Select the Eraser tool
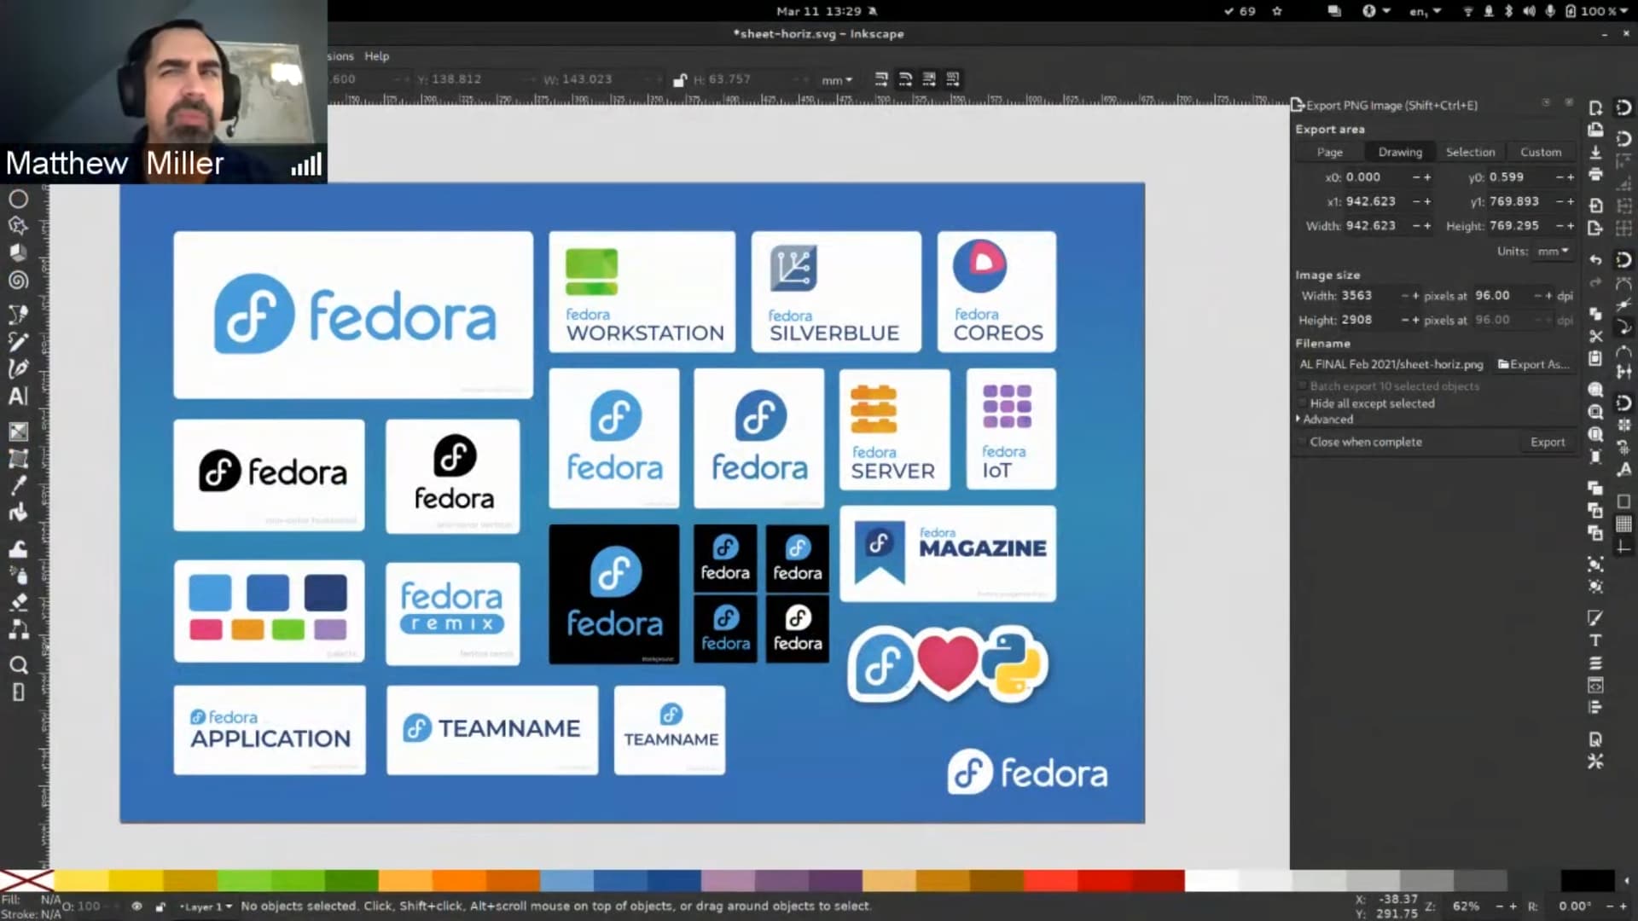This screenshot has width=1638, height=921. (x=18, y=603)
